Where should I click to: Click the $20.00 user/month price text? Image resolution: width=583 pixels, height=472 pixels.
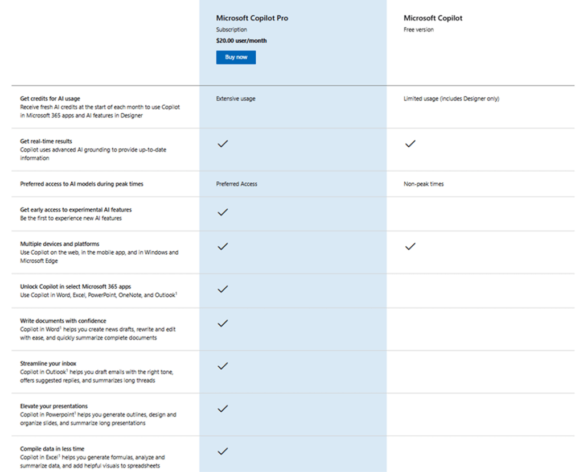pyautogui.click(x=241, y=41)
